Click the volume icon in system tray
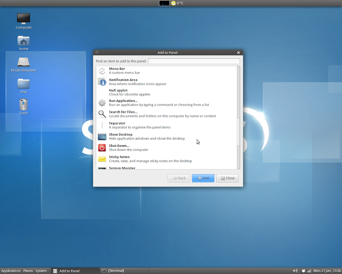Screen dimensions: 342x274 click(x=295, y=271)
